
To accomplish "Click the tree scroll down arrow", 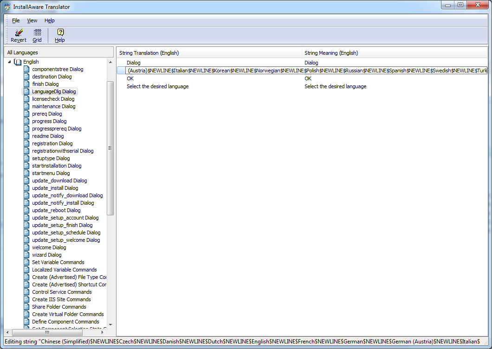I will point(110,325).
